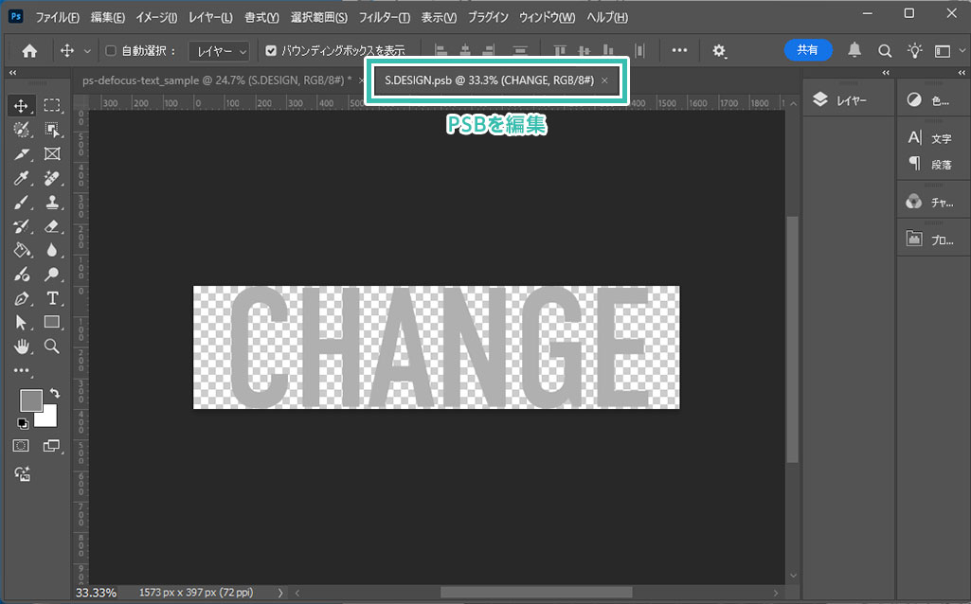Viewport: 971px width, 604px height.
Task: Select the Move tool in the toolbox
Action: (21, 106)
